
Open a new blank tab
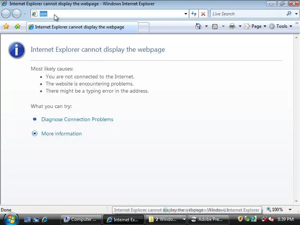(144, 27)
